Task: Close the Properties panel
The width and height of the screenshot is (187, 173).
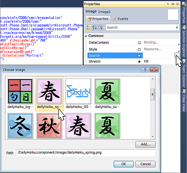Action: click(178, 4)
